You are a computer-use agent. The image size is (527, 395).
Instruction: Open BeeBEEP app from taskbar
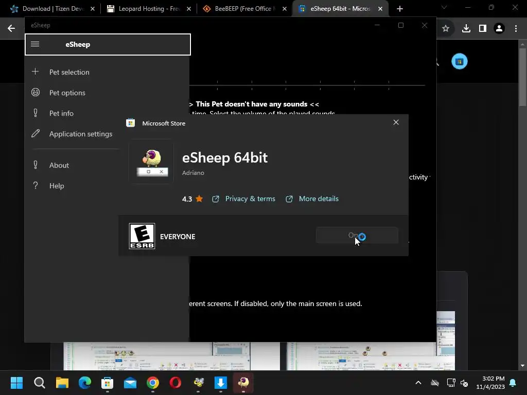[198, 383]
